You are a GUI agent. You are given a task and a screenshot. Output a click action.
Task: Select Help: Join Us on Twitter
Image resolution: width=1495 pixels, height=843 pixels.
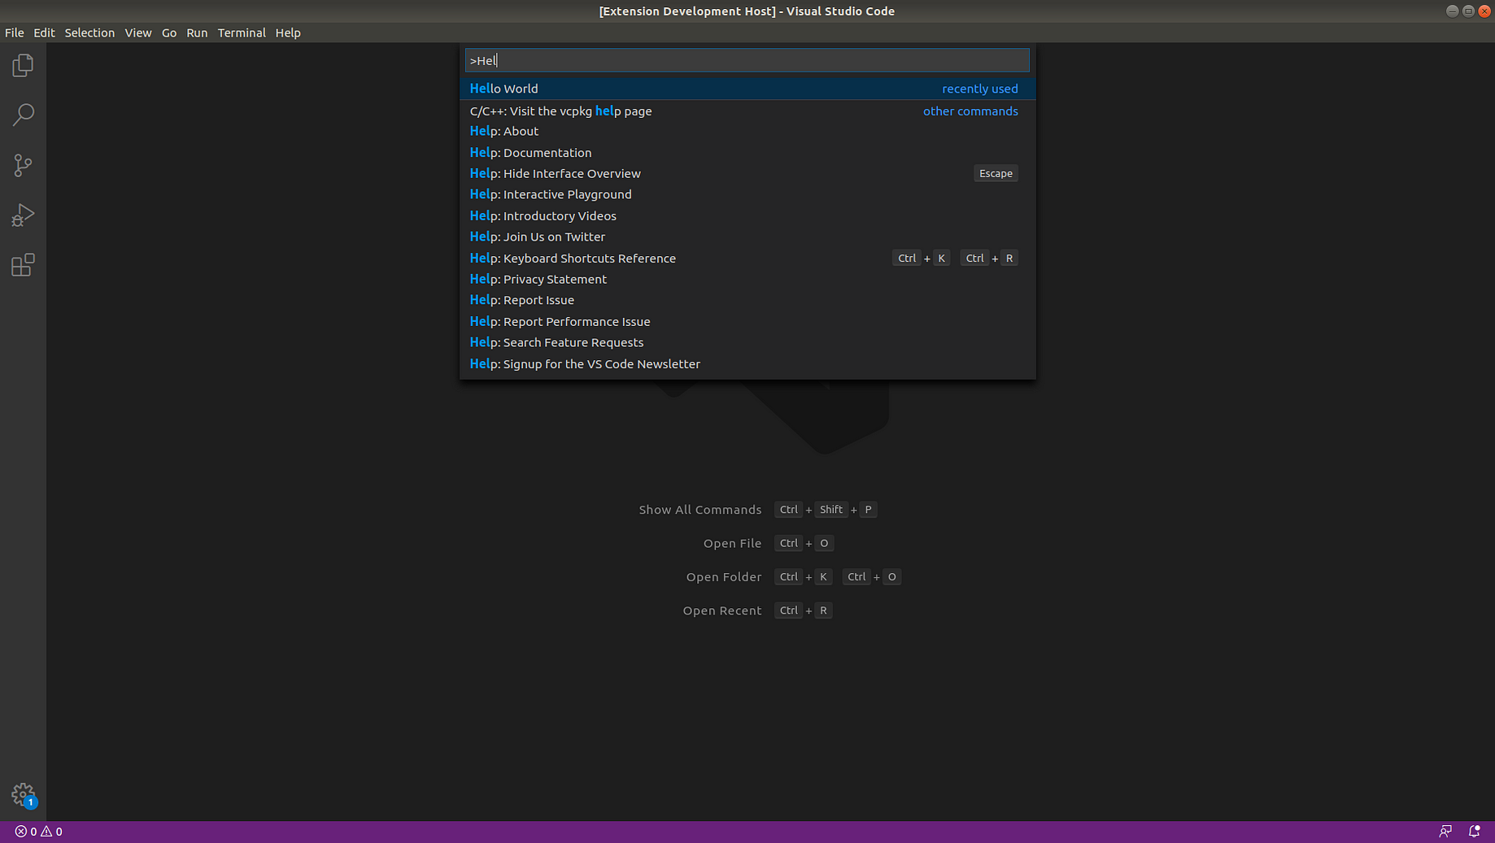pos(747,237)
